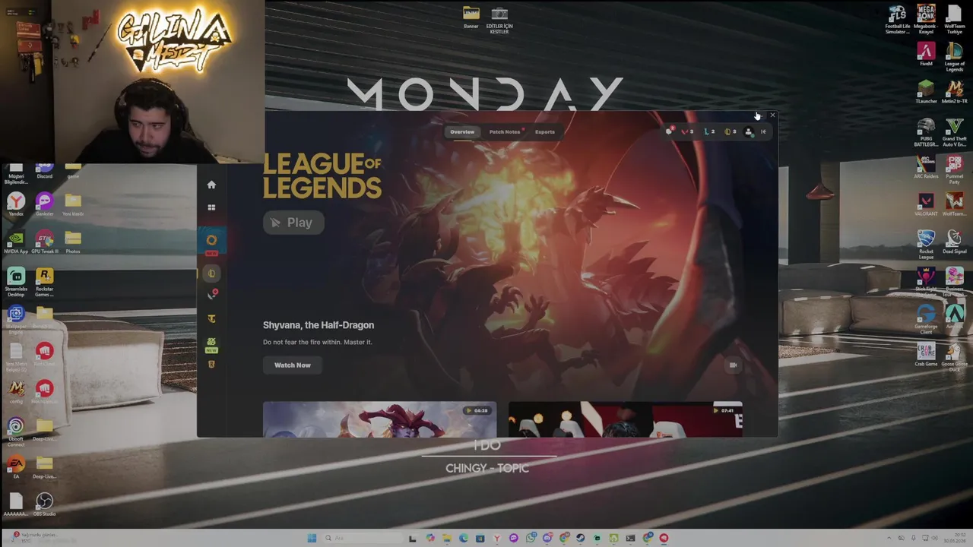Select the Legends of Runeterra sidebar icon
Viewport: 973px width, 547px height.
coord(211,365)
